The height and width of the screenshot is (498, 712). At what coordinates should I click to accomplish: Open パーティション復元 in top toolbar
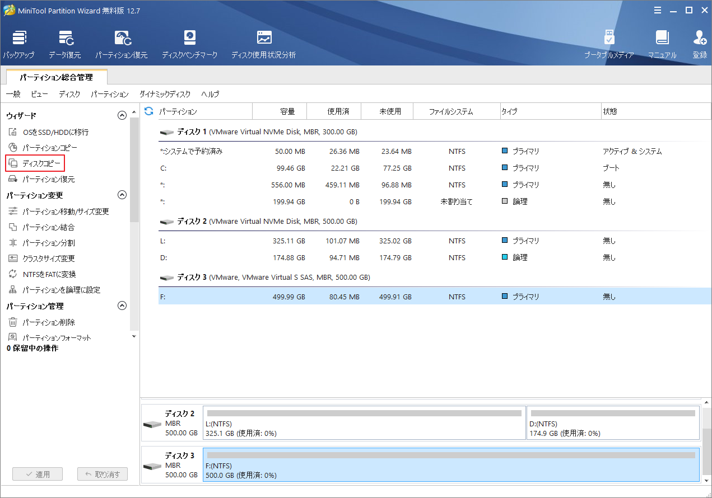(121, 45)
